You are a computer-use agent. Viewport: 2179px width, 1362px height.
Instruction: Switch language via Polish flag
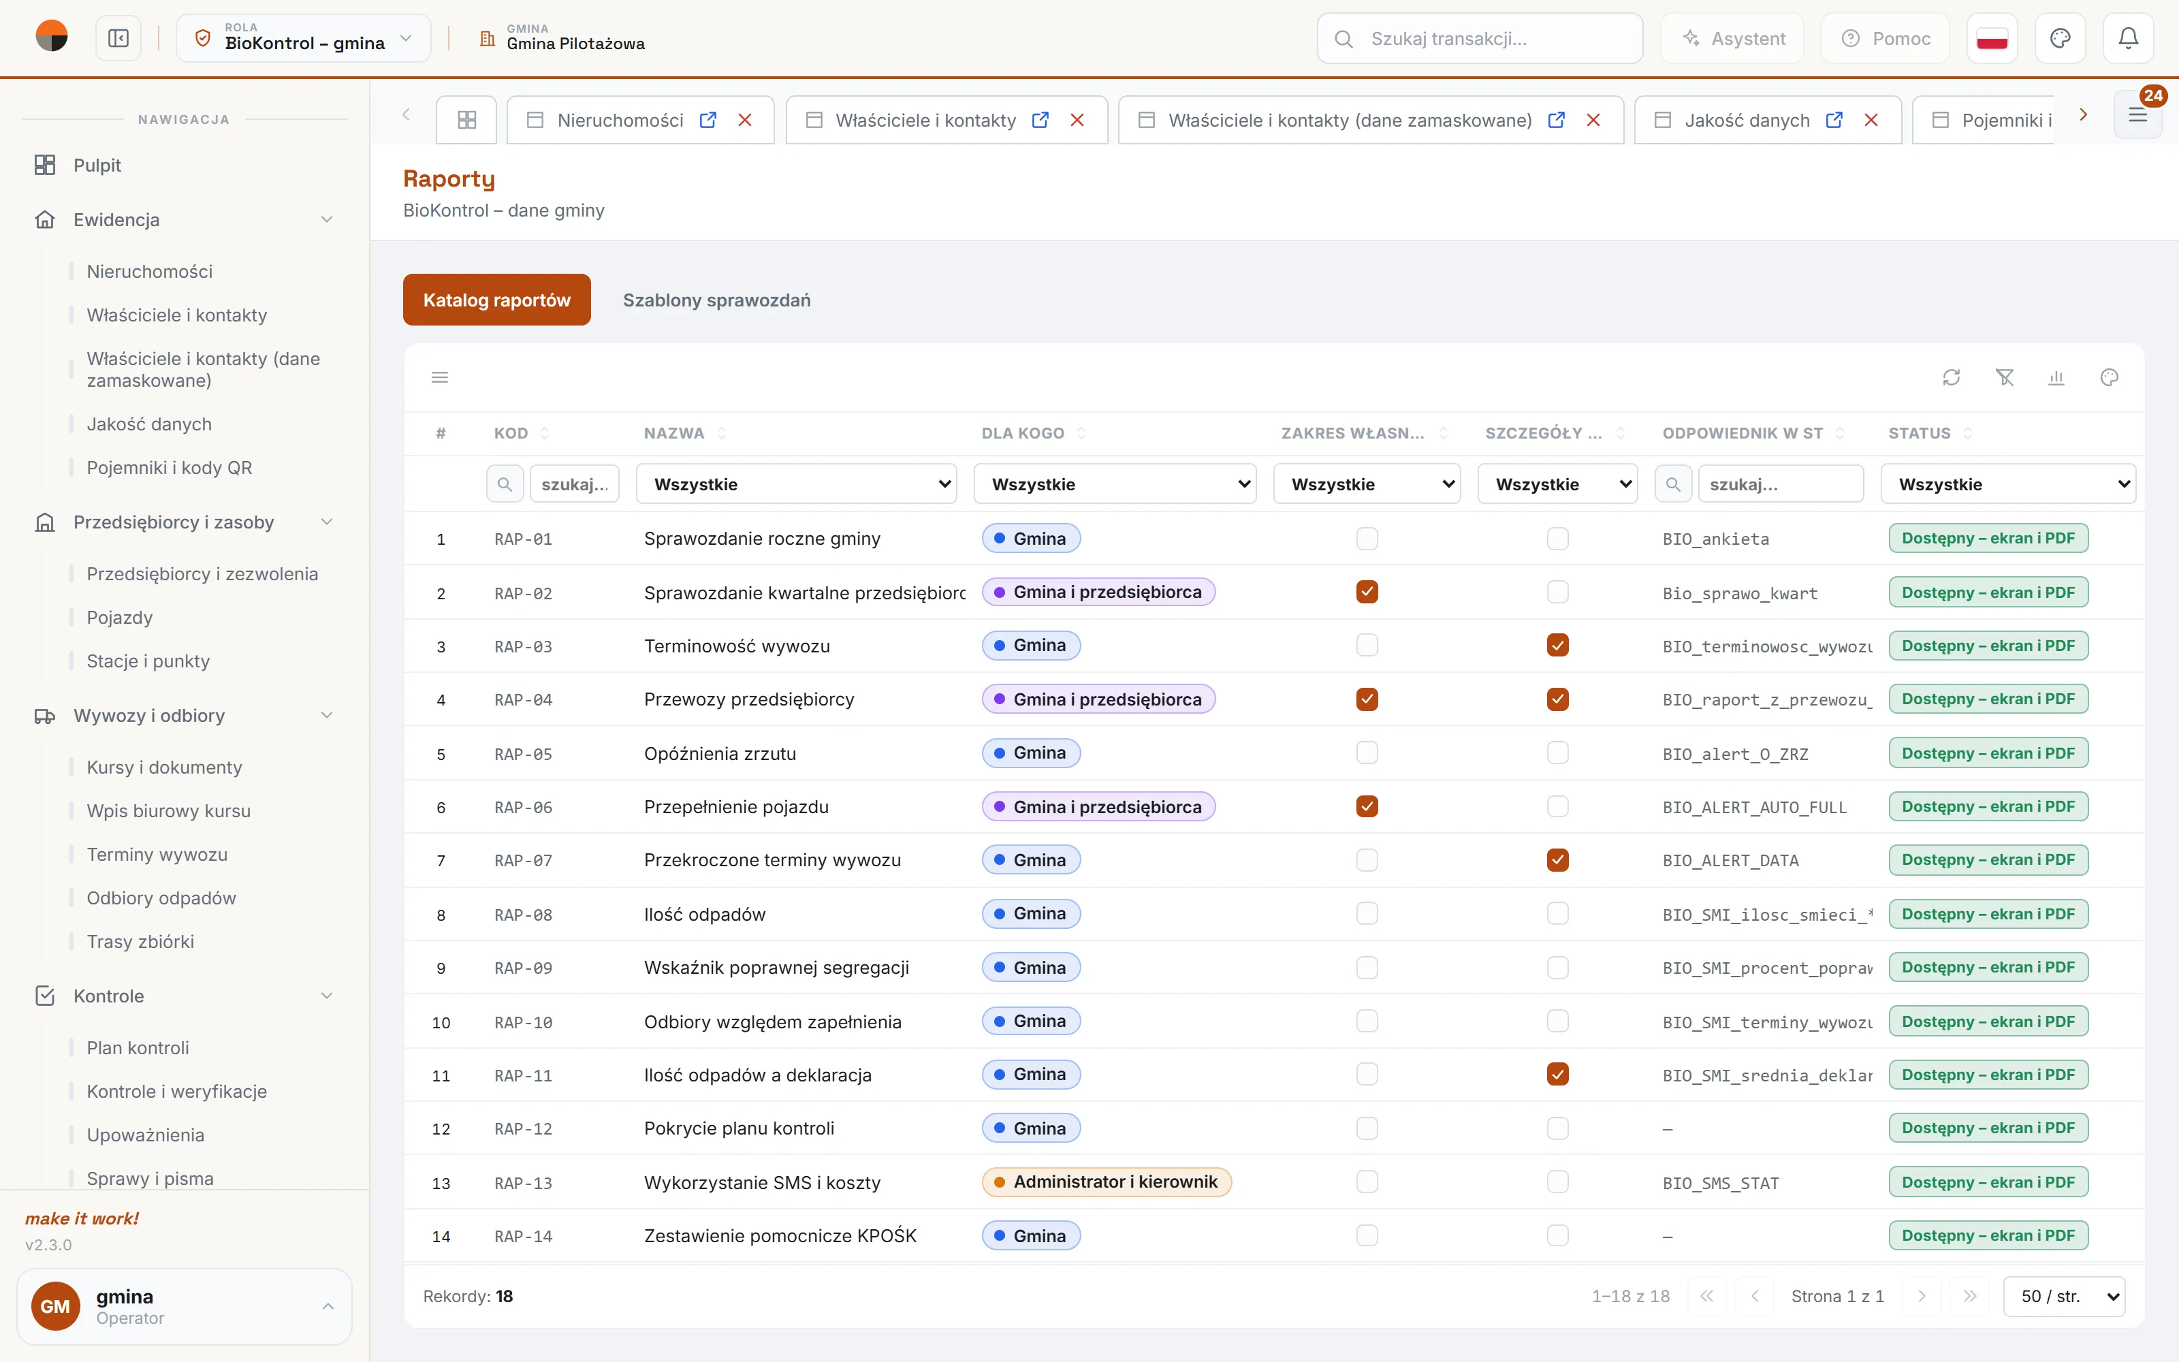1992,39
